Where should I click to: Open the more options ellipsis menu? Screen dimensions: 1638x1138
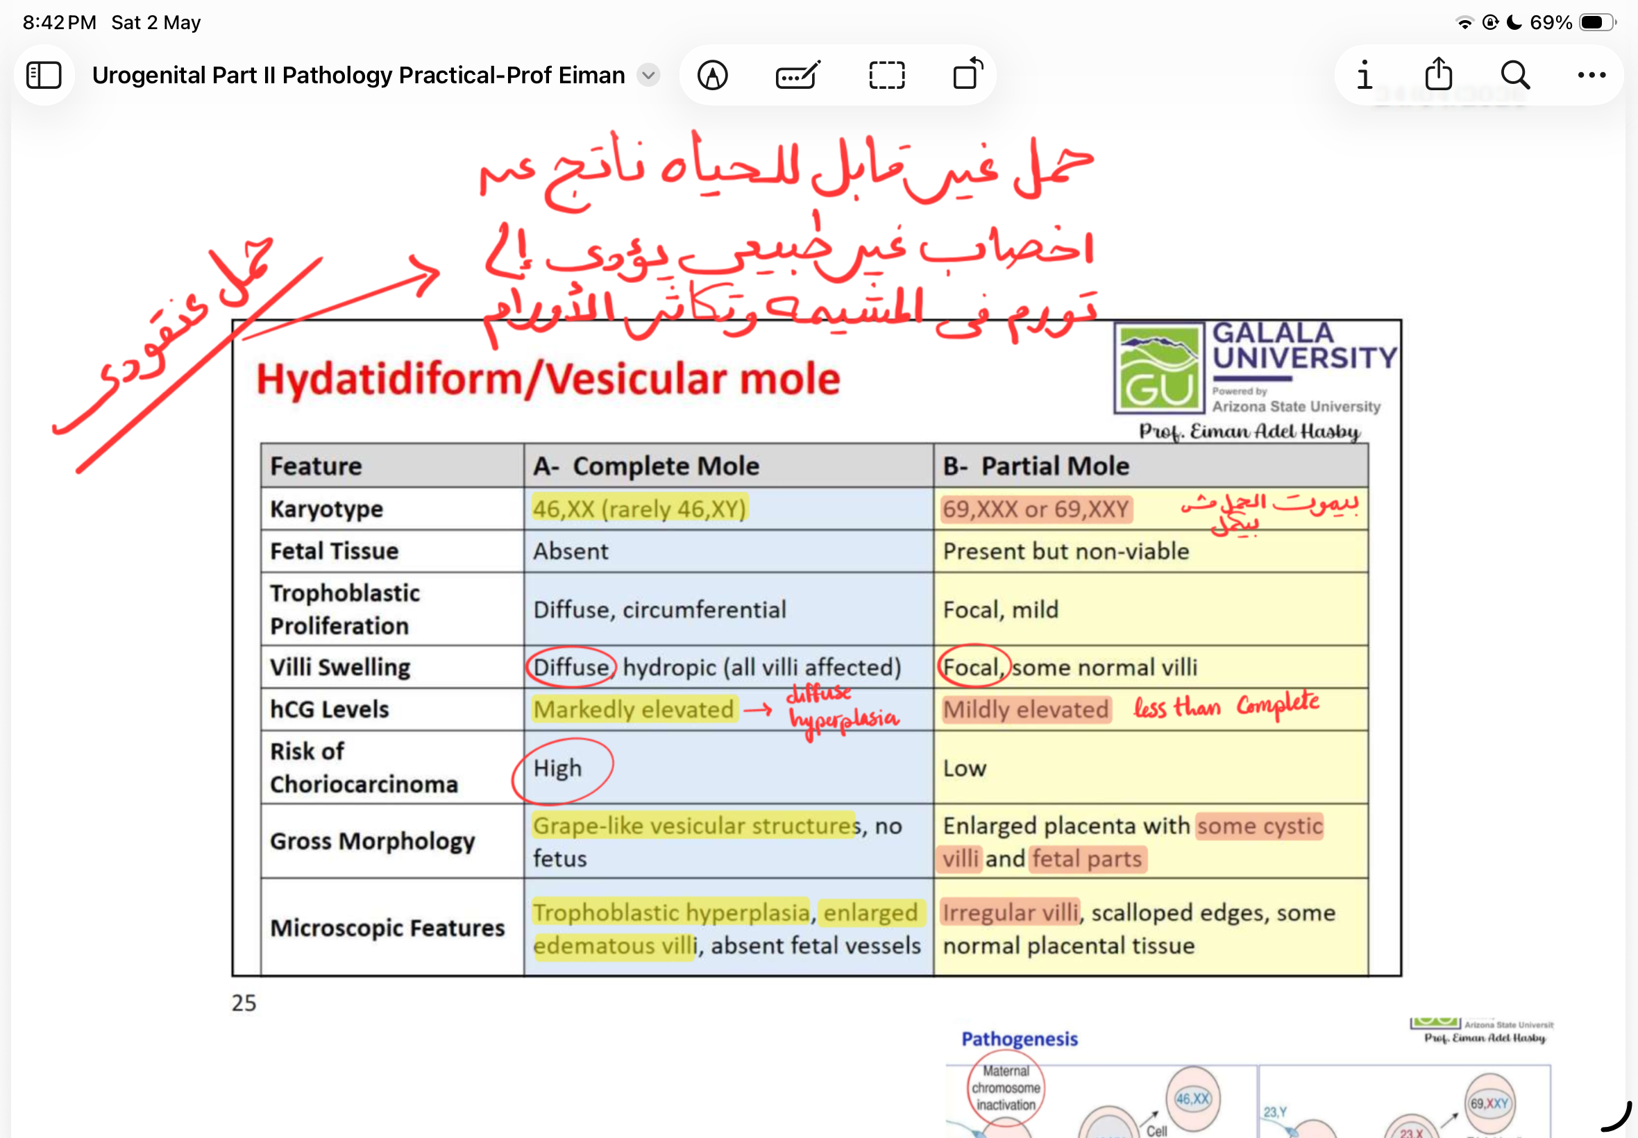tap(1591, 75)
